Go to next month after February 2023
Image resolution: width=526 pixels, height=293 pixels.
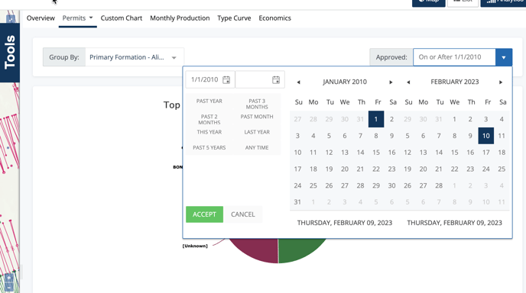coord(501,82)
